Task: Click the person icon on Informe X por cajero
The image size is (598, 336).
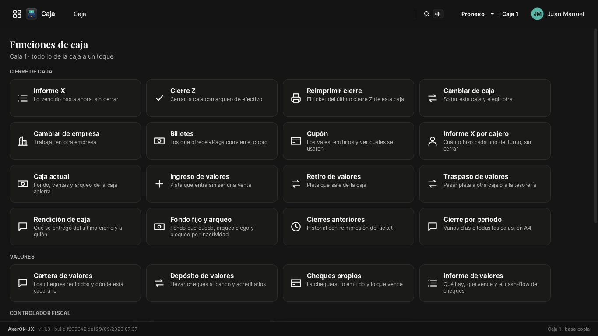Action: click(433, 141)
